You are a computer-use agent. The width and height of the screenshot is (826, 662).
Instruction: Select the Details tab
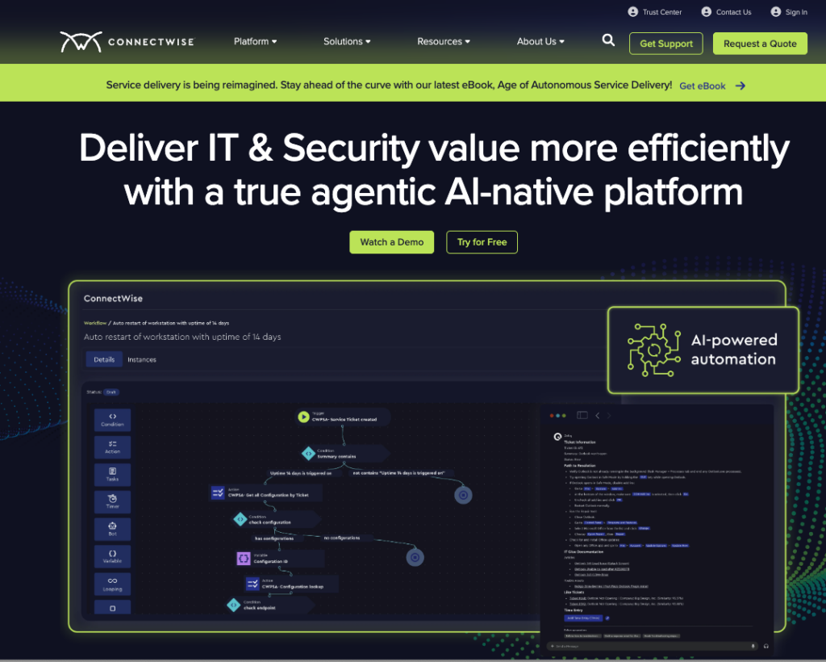point(103,359)
